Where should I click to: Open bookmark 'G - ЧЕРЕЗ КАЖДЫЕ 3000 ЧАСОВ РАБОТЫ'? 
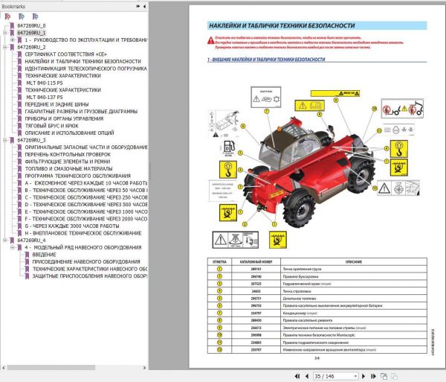click(x=72, y=226)
